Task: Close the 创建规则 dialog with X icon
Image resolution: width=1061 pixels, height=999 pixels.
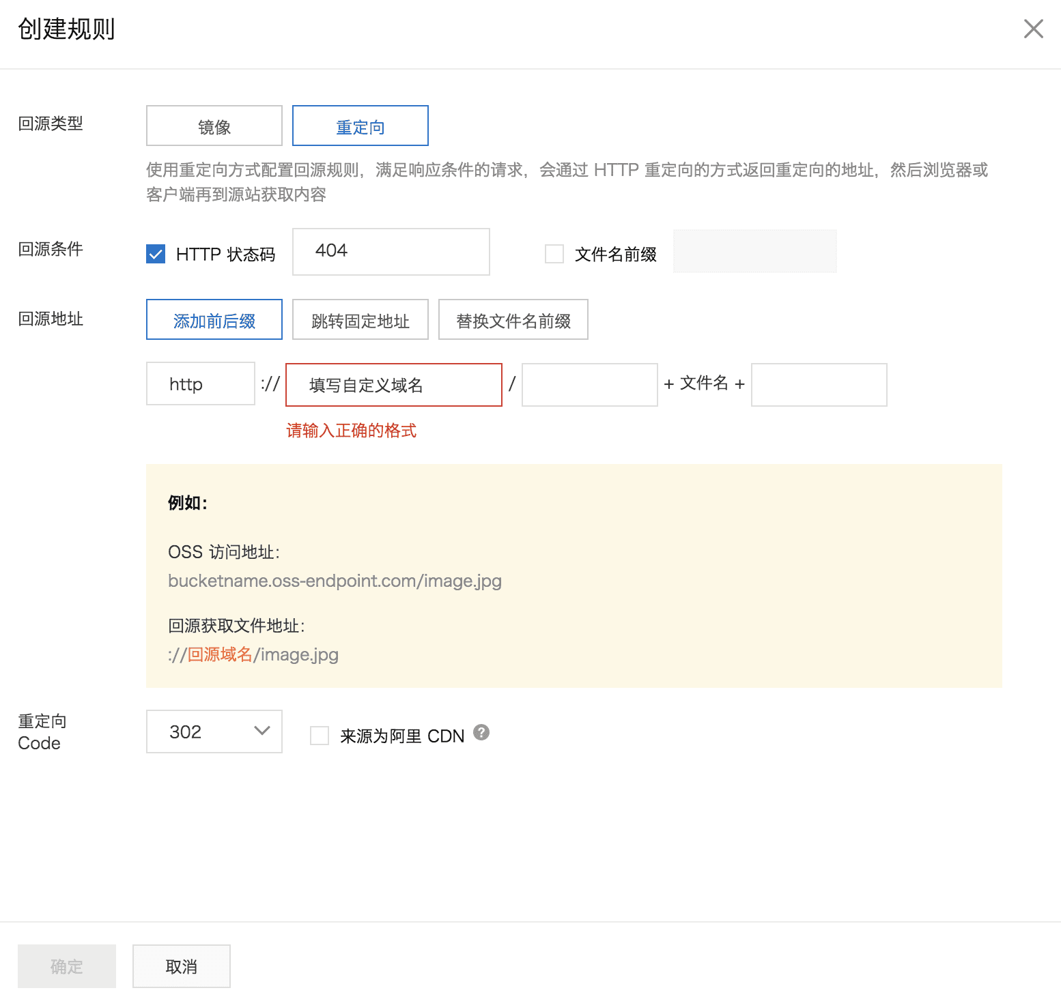Action: coord(1033,29)
